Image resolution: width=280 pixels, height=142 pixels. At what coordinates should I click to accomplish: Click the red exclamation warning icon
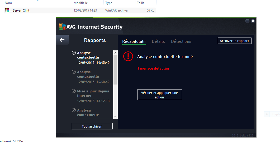click(x=128, y=56)
